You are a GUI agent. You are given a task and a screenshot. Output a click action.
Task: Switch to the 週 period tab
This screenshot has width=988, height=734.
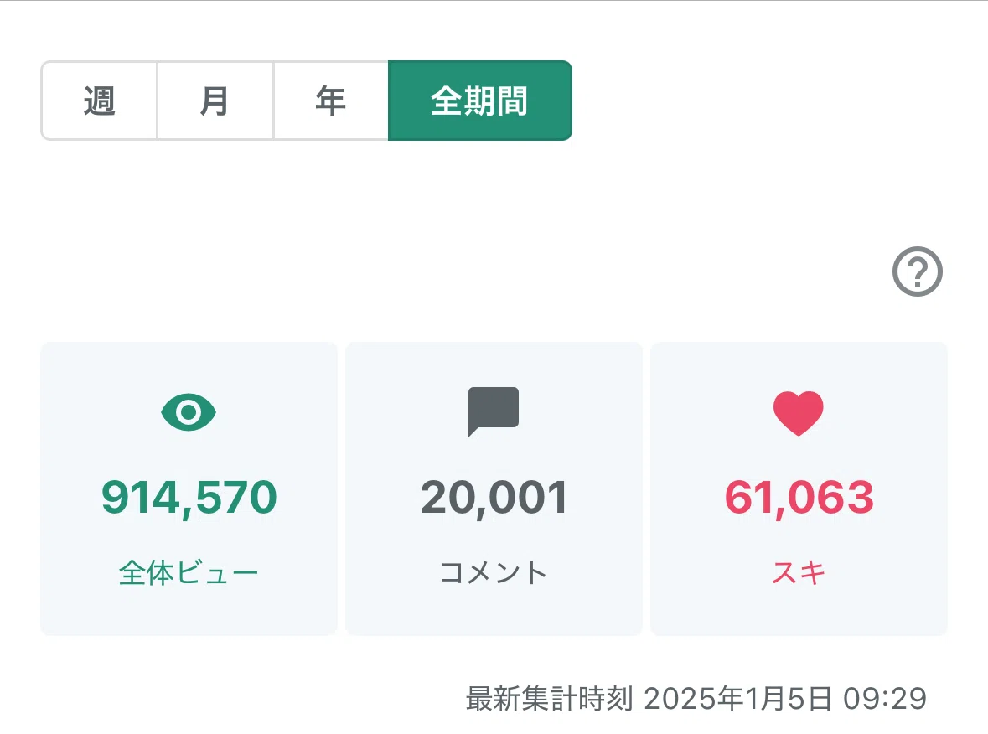(x=100, y=101)
